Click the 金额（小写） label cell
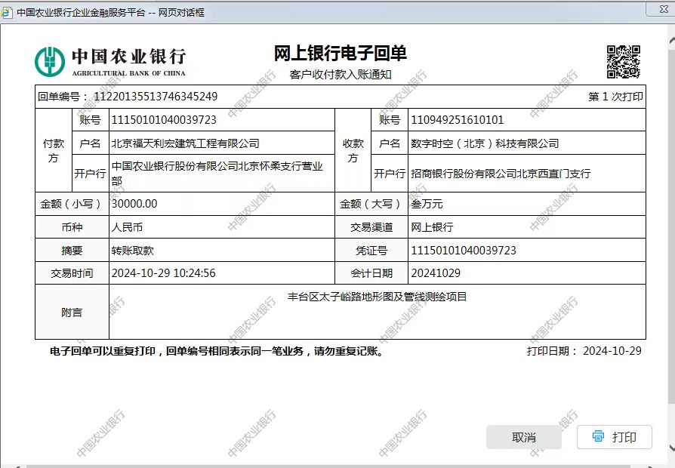 (x=72, y=204)
